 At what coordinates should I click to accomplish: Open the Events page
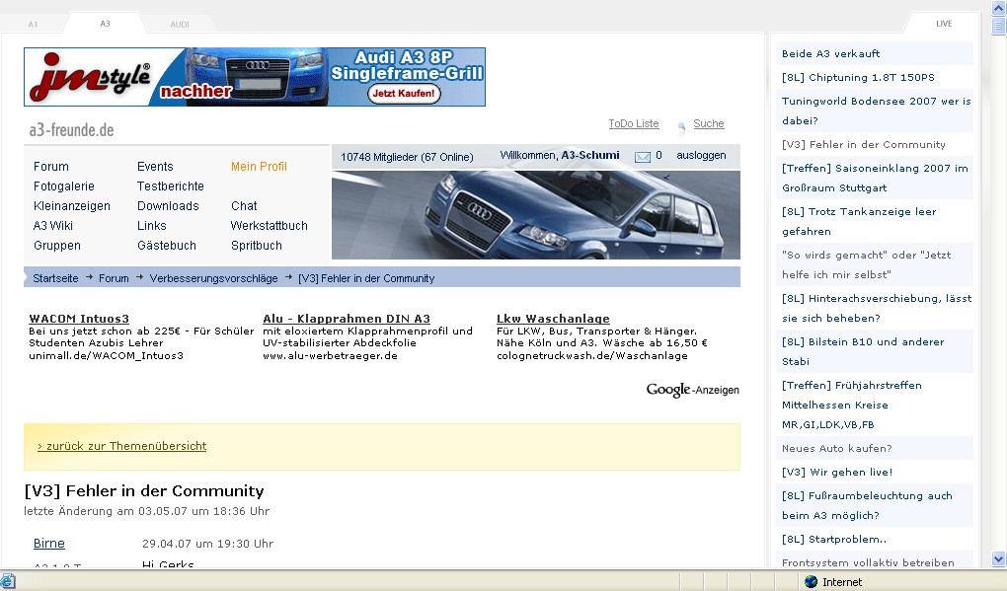click(x=155, y=166)
